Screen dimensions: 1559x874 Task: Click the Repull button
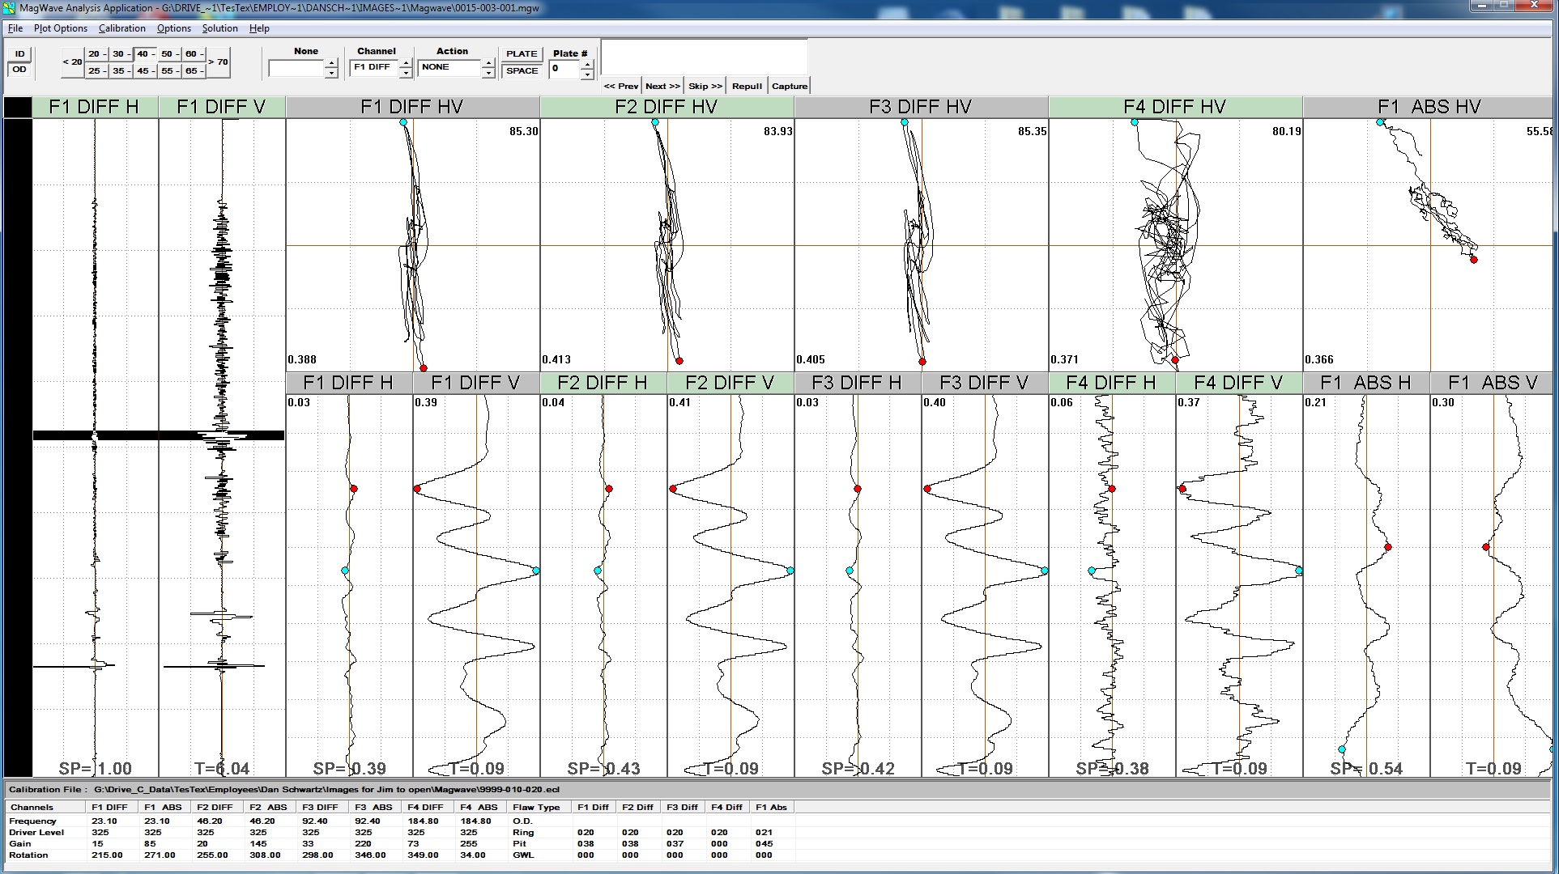click(x=747, y=86)
